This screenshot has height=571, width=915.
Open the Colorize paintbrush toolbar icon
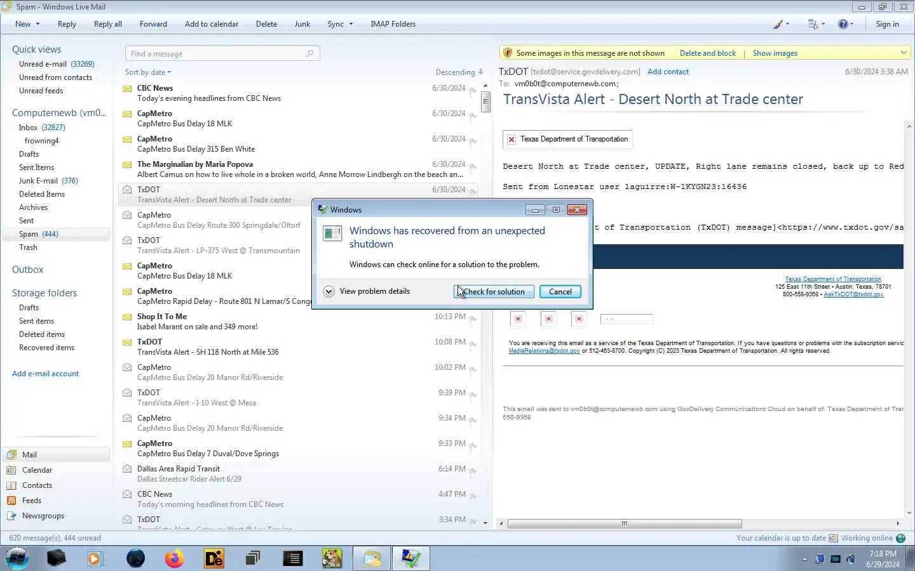(x=778, y=24)
